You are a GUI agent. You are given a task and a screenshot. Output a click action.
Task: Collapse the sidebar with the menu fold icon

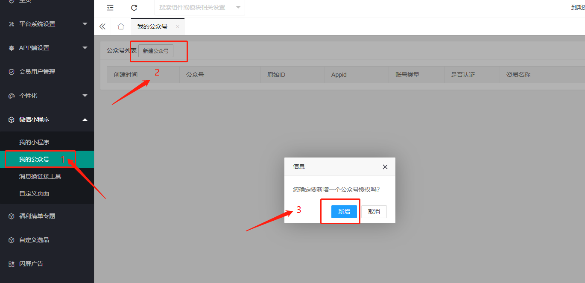(x=110, y=7)
